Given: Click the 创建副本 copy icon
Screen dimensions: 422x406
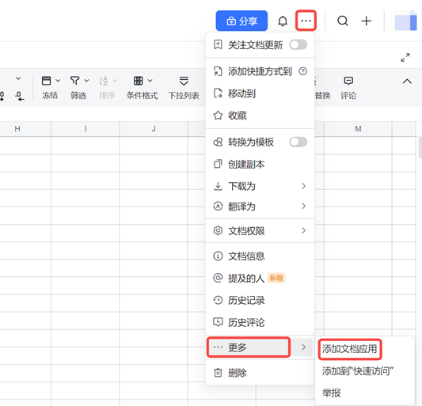Looking at the screenshot, I should pos(218,164).
